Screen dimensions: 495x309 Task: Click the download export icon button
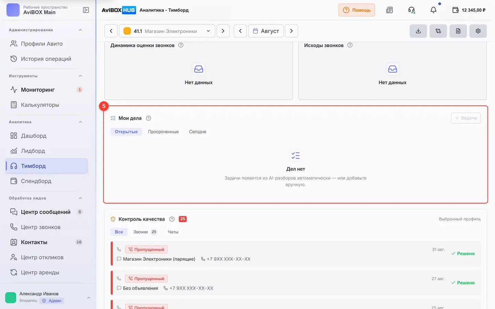418,31
